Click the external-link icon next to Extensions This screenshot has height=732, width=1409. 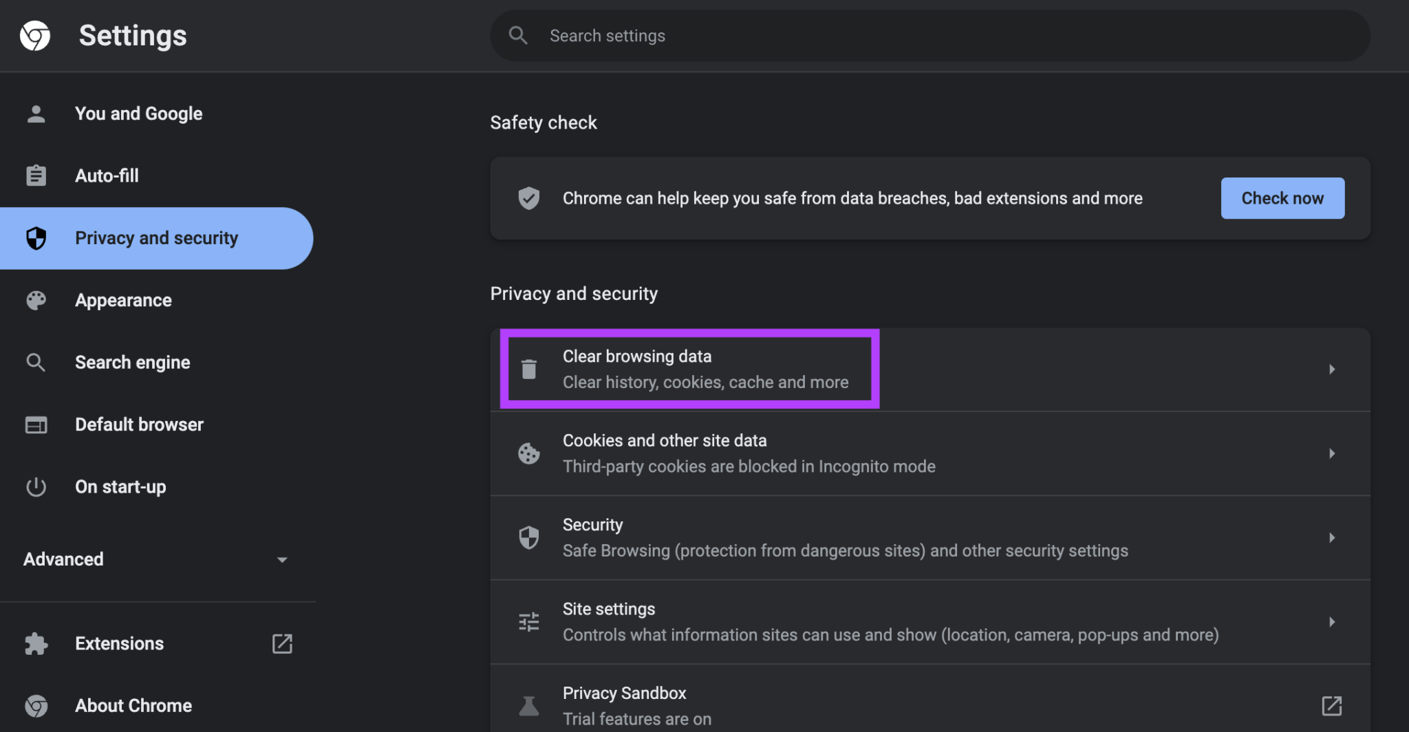tap(282, 644)
